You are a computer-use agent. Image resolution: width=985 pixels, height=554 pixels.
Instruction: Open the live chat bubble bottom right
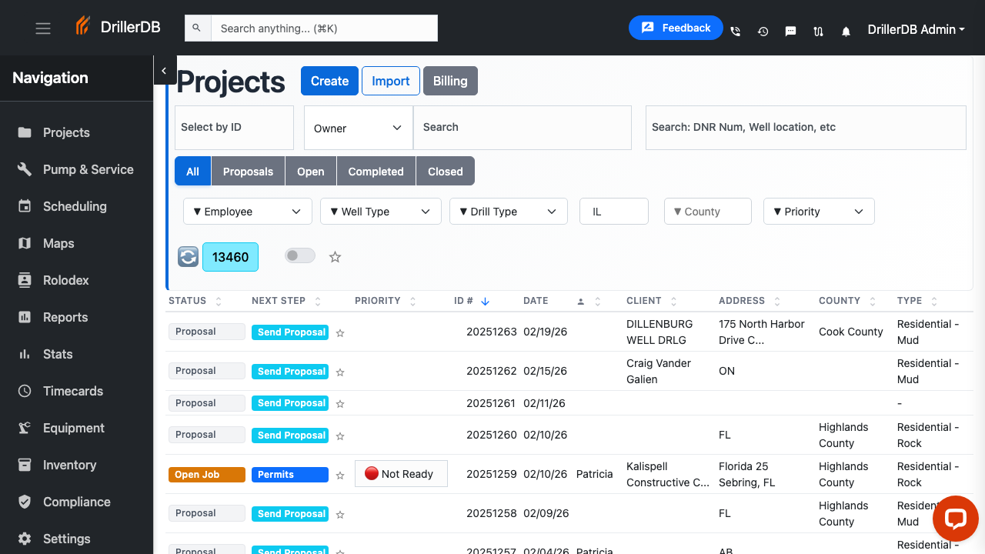click(955, 519)
